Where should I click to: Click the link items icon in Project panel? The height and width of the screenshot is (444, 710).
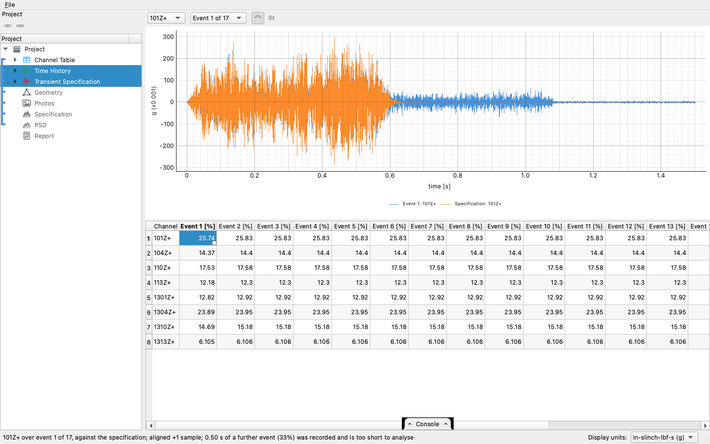click(x=8, y=26)
